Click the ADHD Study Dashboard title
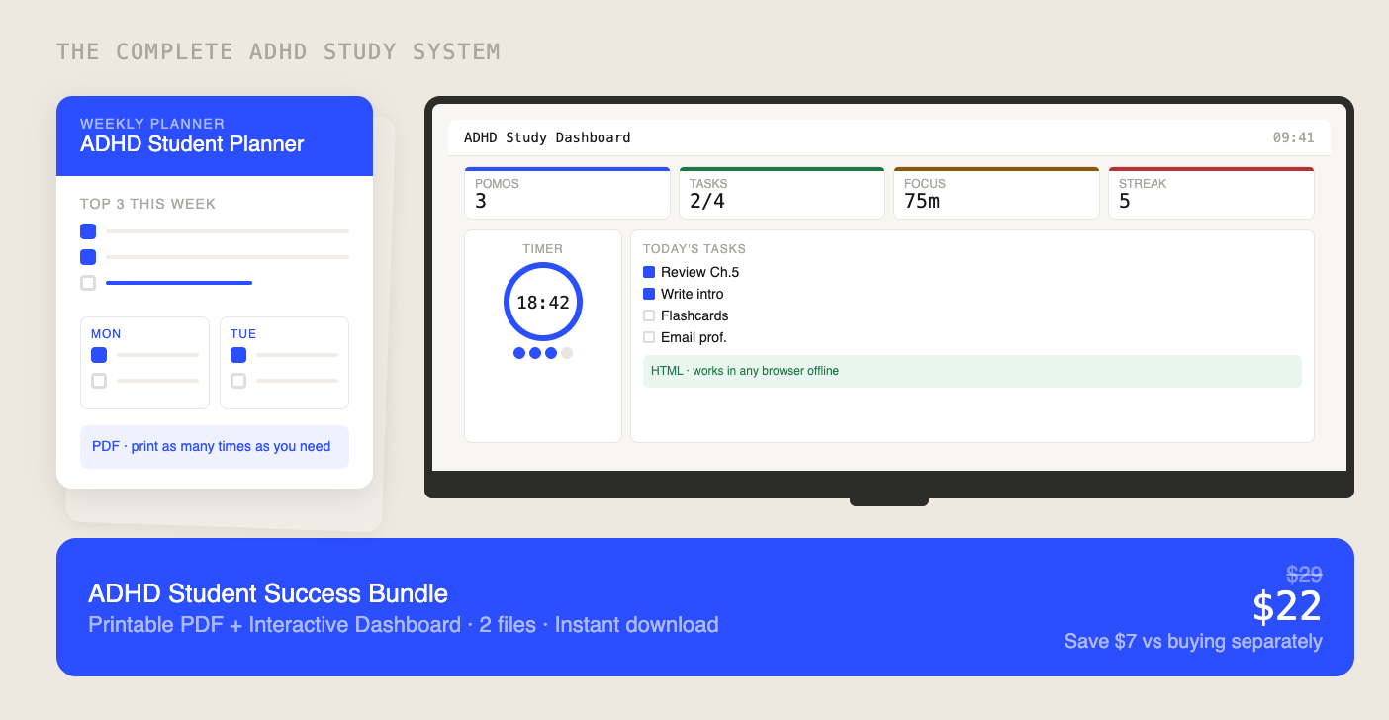Image resolution: width=1389 pixels, height=720 pixels. pyautogui.click(x=547, y=137)
